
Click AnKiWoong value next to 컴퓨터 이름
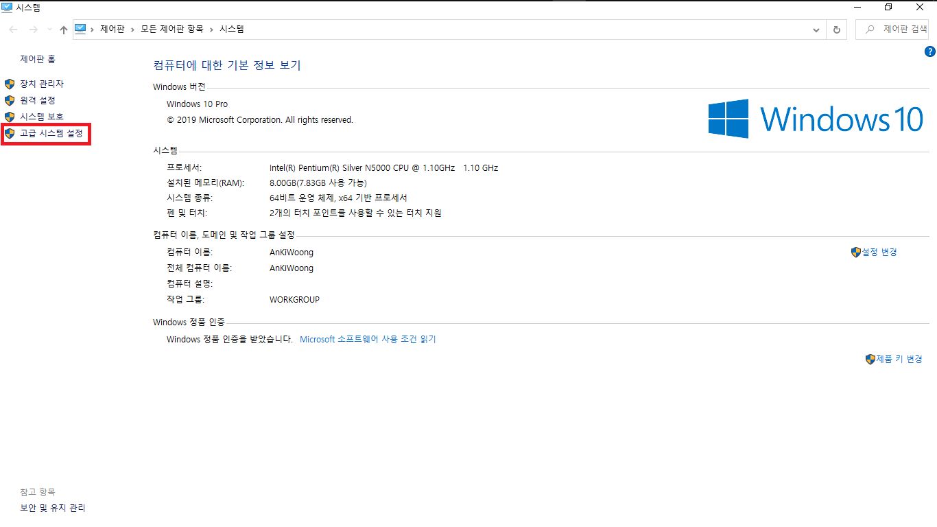(292, 253)
